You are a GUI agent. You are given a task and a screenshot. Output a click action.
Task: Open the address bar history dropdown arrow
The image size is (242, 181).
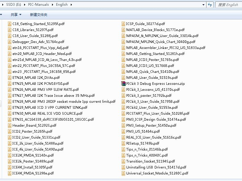click(x=203, y=5)
